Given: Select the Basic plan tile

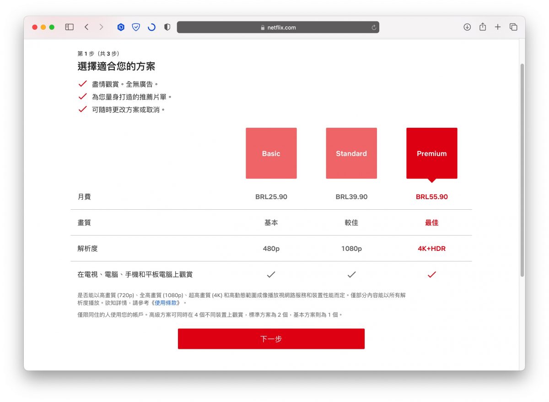Looking at the screenshot, I should (x=271, y=153).
